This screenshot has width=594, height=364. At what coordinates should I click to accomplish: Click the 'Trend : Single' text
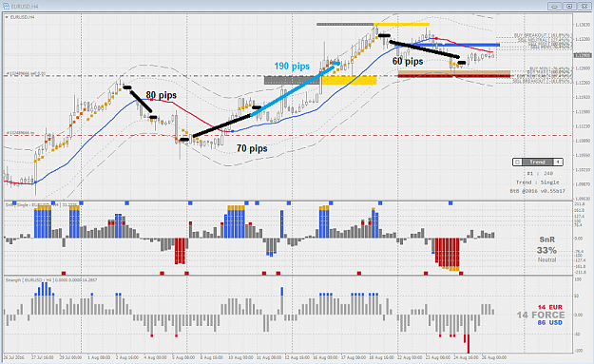pyautogui.click(x=538, y=182)
